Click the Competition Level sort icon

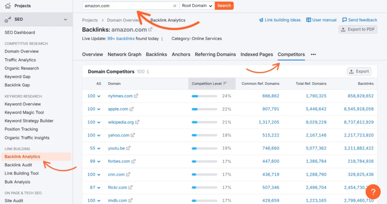225,83
